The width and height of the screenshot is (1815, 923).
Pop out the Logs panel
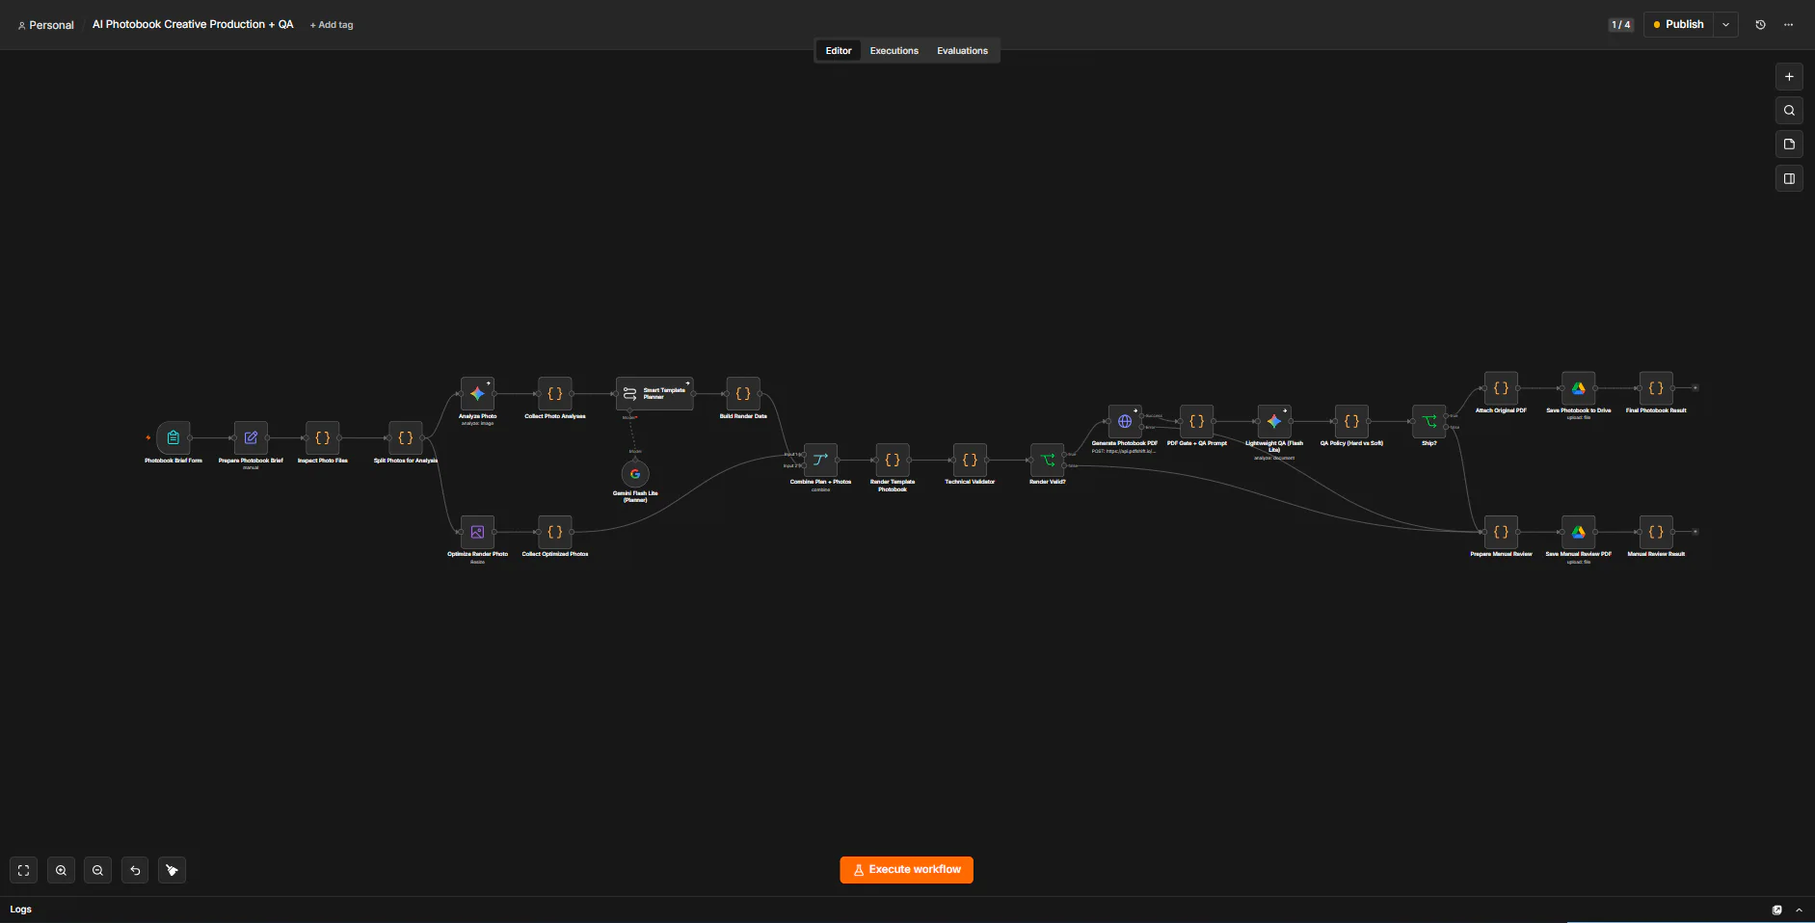click(1777, 910)
